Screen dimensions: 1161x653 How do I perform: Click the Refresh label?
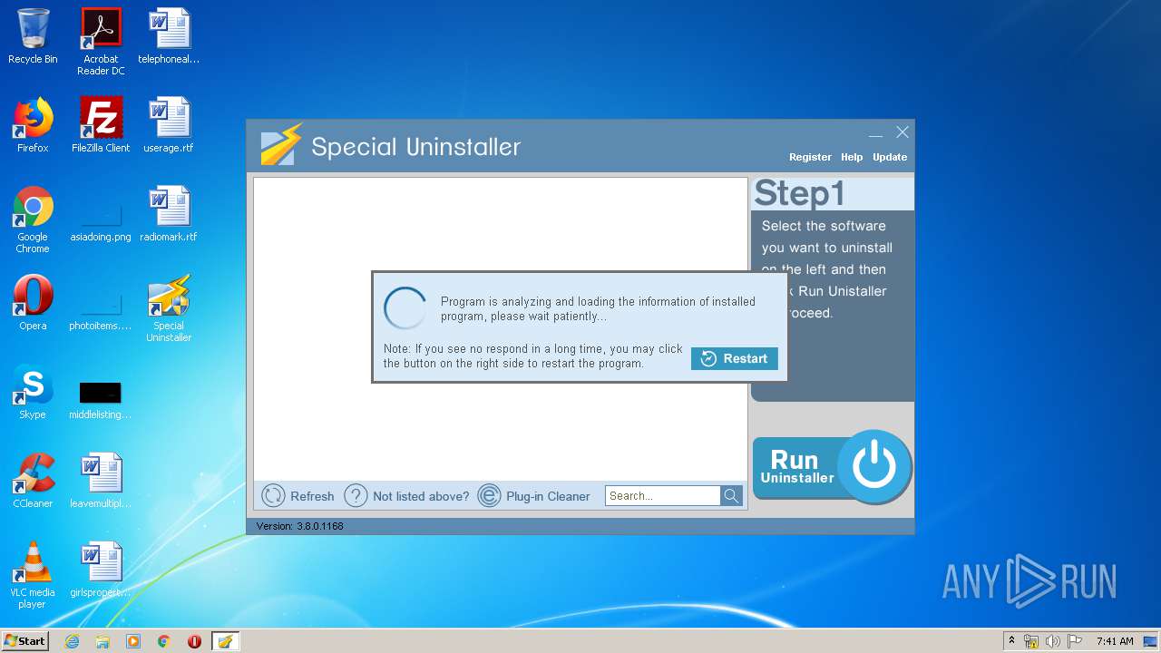(x=312, y=496)
